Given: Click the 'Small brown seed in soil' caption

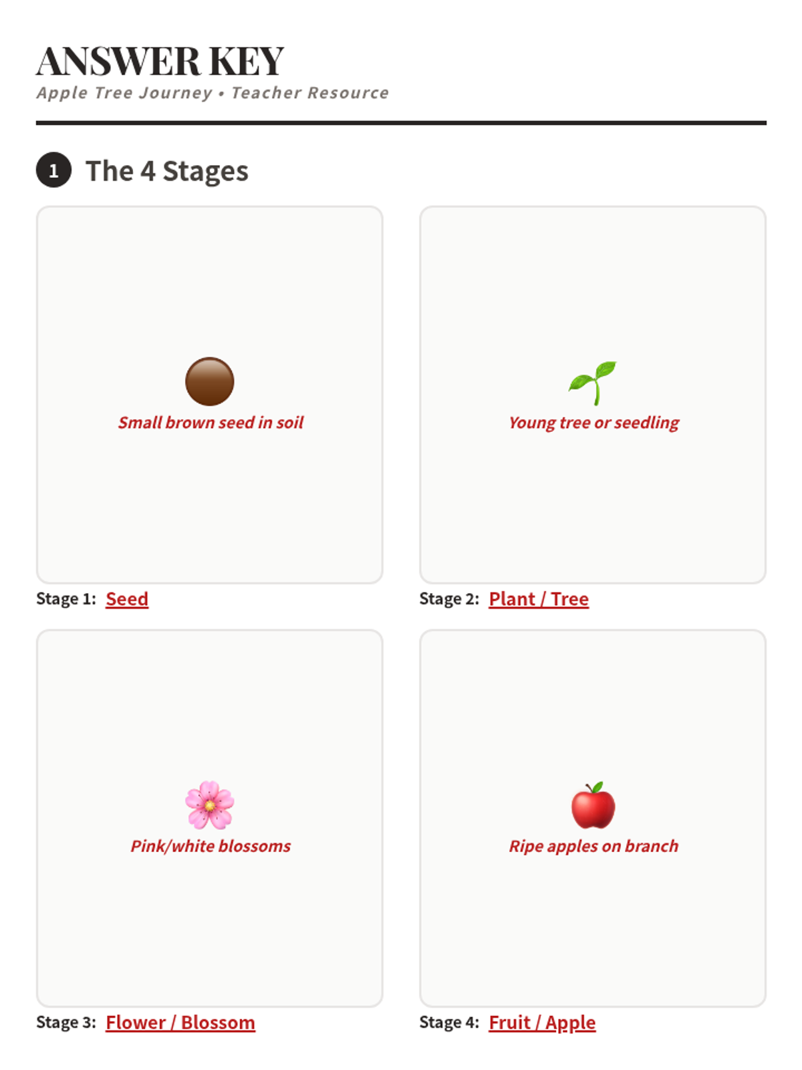Looking at the screenshot, I should [x=211, y=423].
